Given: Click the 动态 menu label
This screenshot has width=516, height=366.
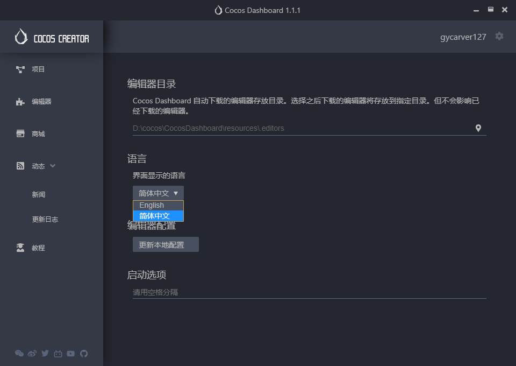Looking at the screenshot, I should tap(38, 166).
